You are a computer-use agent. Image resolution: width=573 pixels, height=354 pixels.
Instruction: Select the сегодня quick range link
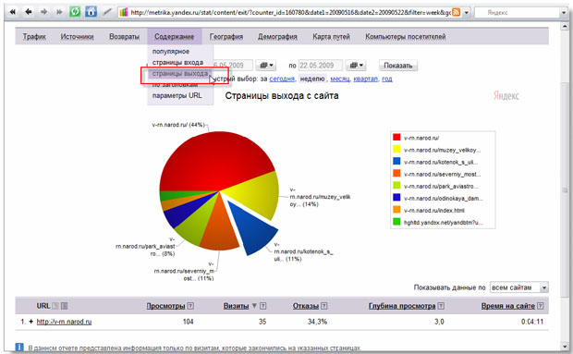282,79
